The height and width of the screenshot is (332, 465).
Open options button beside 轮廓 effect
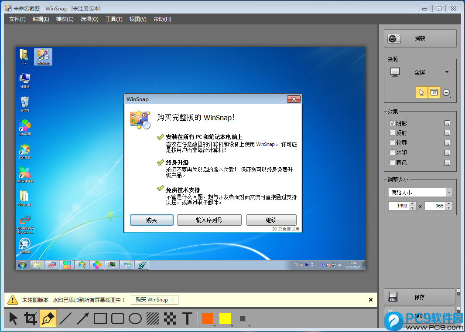click(448, 143)
